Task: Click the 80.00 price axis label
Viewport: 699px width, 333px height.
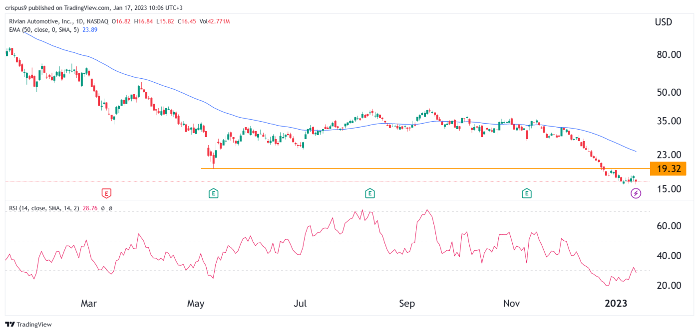Action: tap(670, 54)
